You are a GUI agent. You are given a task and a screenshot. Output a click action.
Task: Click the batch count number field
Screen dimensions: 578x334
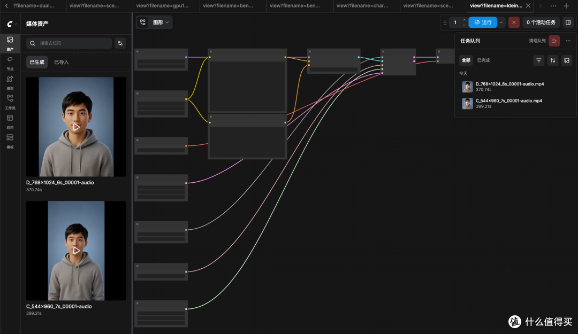[455, 22]
